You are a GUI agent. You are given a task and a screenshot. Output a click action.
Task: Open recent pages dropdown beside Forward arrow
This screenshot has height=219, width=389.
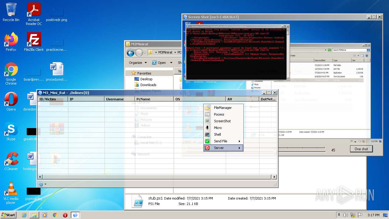pos(145,53)
